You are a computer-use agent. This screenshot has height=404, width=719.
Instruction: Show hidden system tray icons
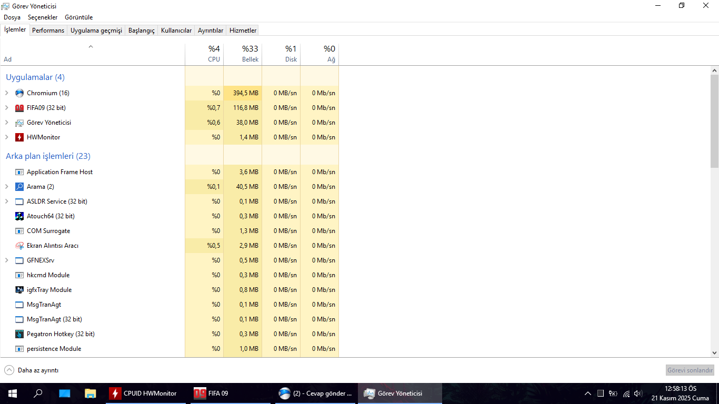(x=588, y=393)
